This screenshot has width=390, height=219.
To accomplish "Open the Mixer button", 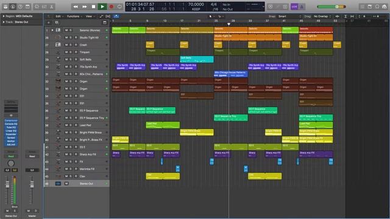I will [44, 7].
